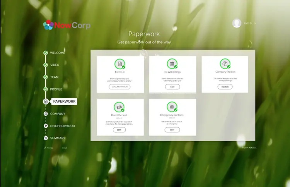Go to the TEAM step
Viewport: 290px width, 187px height.
pos(55,77)
